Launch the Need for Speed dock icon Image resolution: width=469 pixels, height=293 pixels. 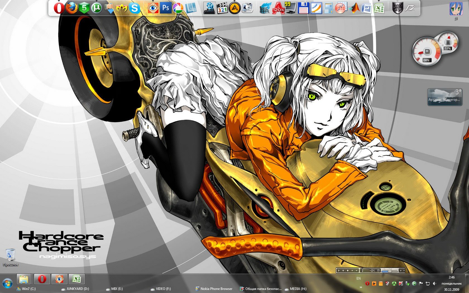click(410, 8)
